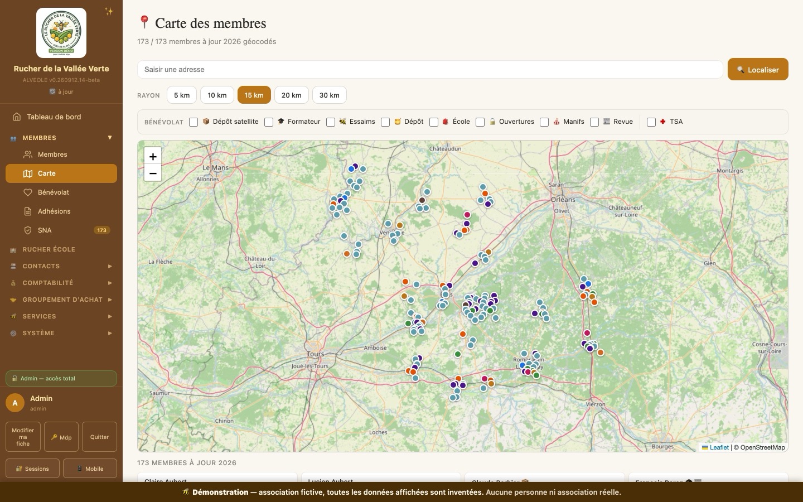The image size is (803, 502).
Task: Click the 173 badge next to SNA
Action: pyautogui.click(x=101, y=230)
